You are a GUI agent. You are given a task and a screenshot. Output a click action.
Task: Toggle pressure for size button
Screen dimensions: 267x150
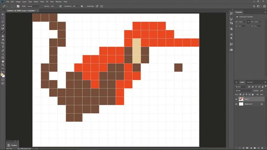click(97, 6)
